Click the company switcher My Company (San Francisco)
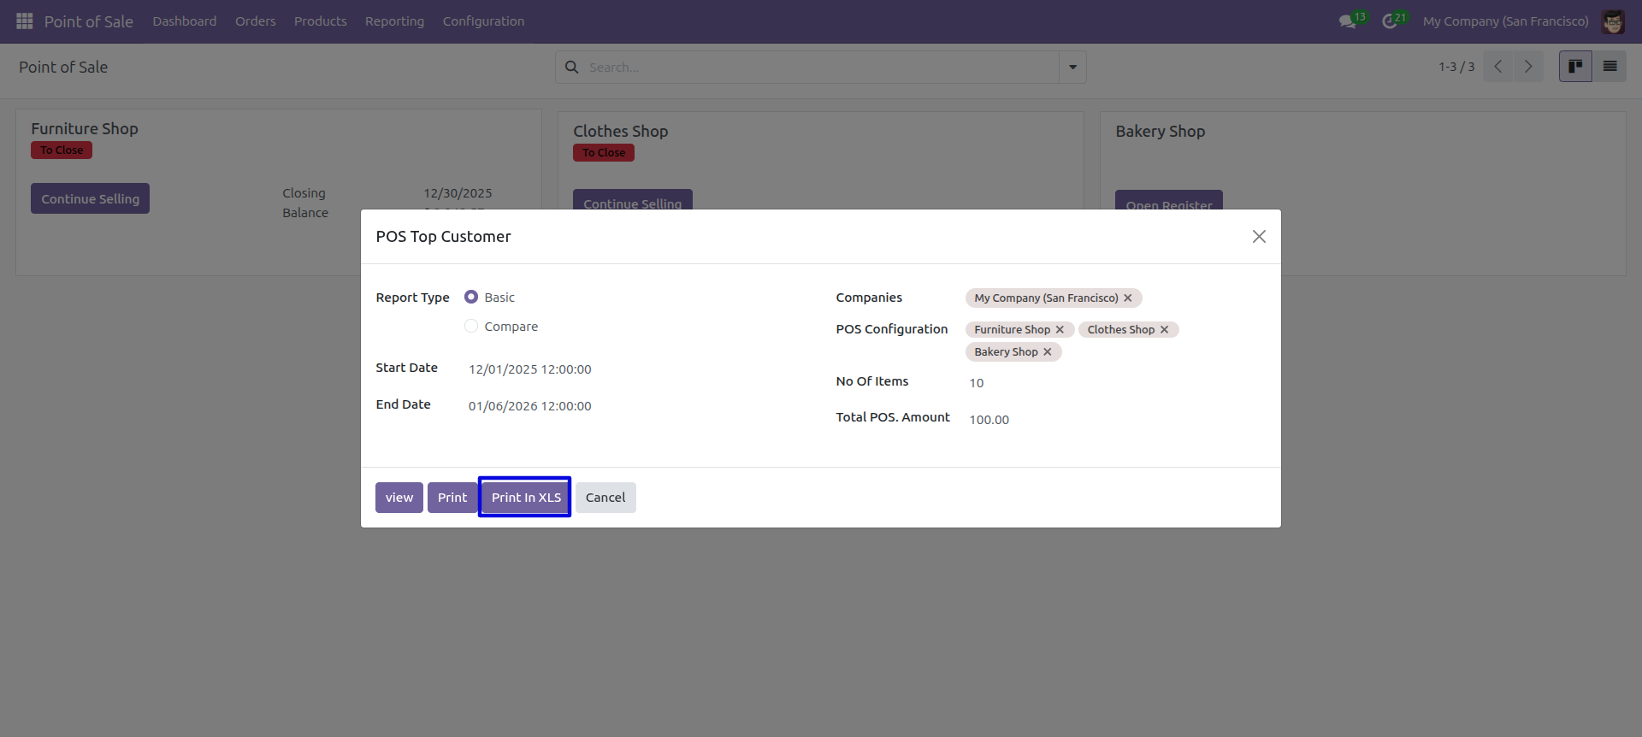 (1506, 21)
